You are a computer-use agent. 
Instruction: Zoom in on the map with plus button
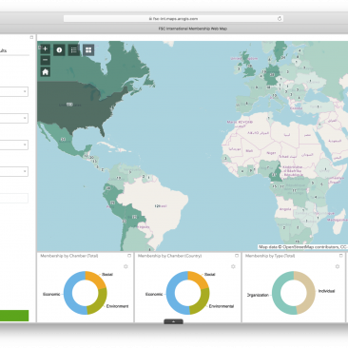point(46,48)
